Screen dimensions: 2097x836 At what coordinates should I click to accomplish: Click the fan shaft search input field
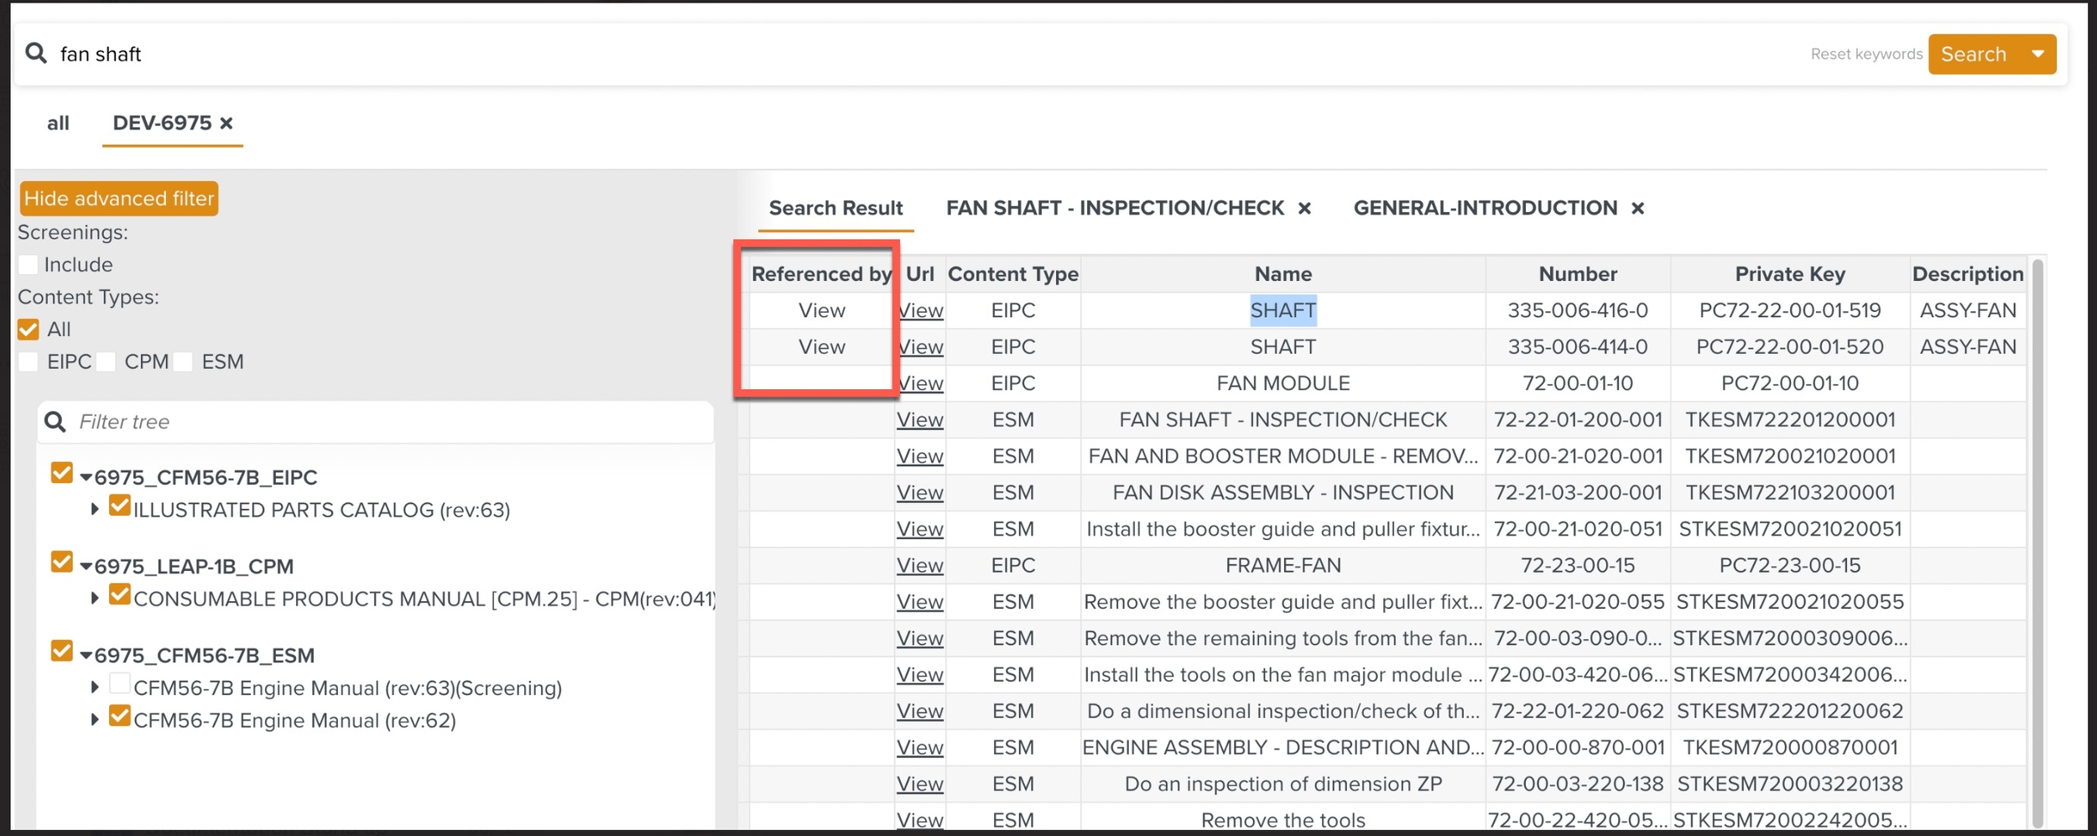coord(923,54)
